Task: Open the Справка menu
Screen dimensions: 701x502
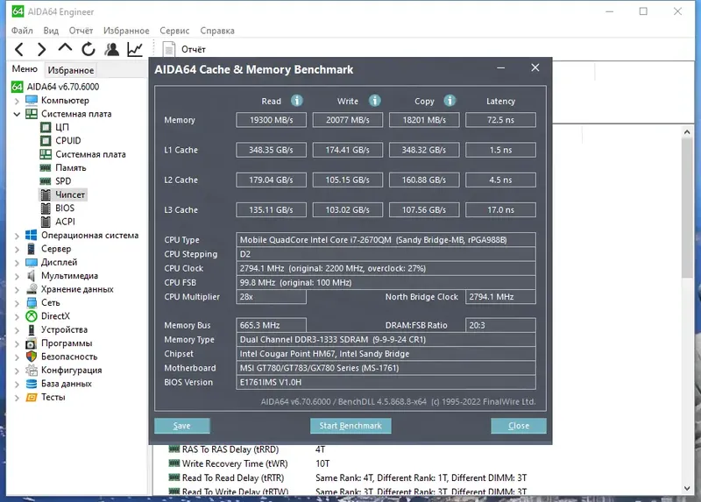Action: [217, 31]
